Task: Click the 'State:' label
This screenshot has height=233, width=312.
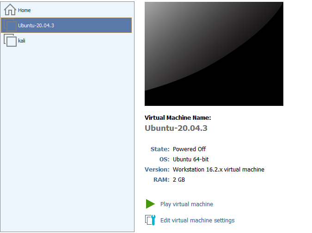Action: 160,149
